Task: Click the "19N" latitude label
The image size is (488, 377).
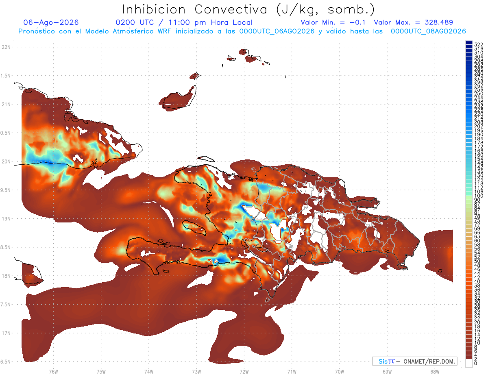Action: point(6,219)
